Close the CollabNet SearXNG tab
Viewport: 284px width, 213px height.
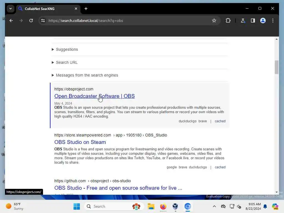point(76,9)
